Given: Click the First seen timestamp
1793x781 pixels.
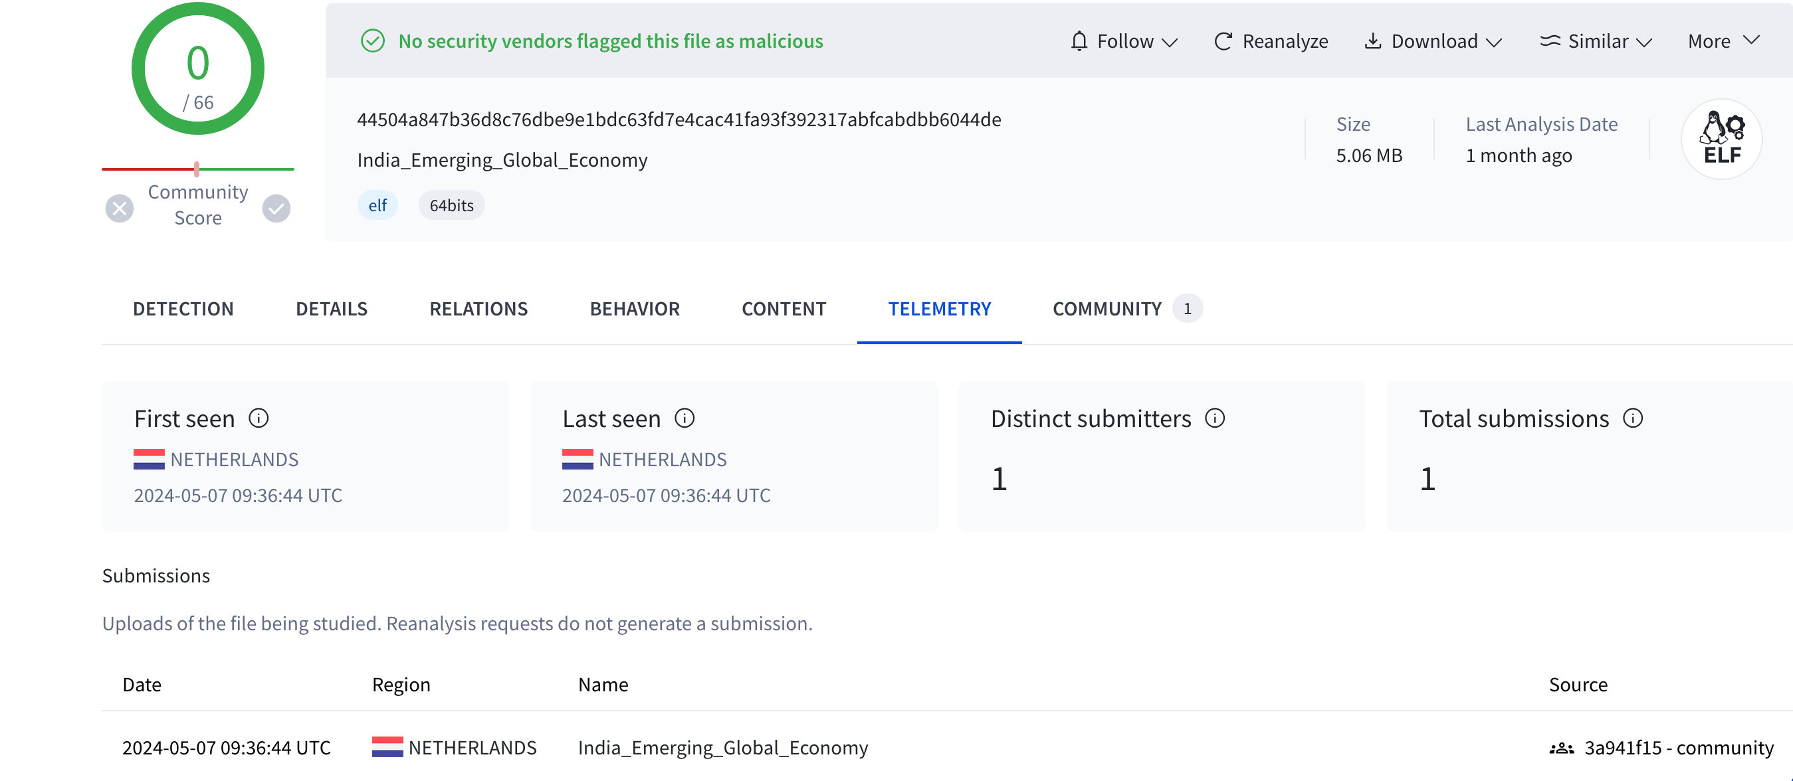Looking at the screenshot, I should tap(237, 495).
